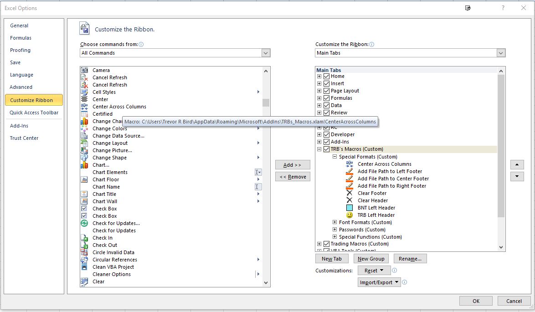Click the Move Down arrow button
The image size is (535, 312).
517,176
